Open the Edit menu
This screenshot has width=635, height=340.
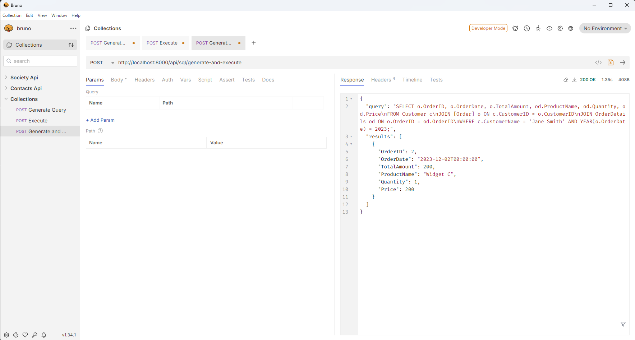(29, 15)
